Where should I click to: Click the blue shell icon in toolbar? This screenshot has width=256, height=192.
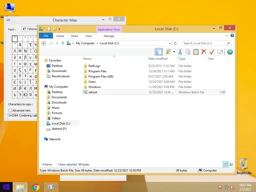pos(230,52)
